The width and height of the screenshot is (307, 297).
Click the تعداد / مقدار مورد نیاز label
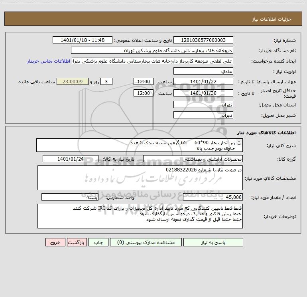pyautogui.click(x=274, y=197)
